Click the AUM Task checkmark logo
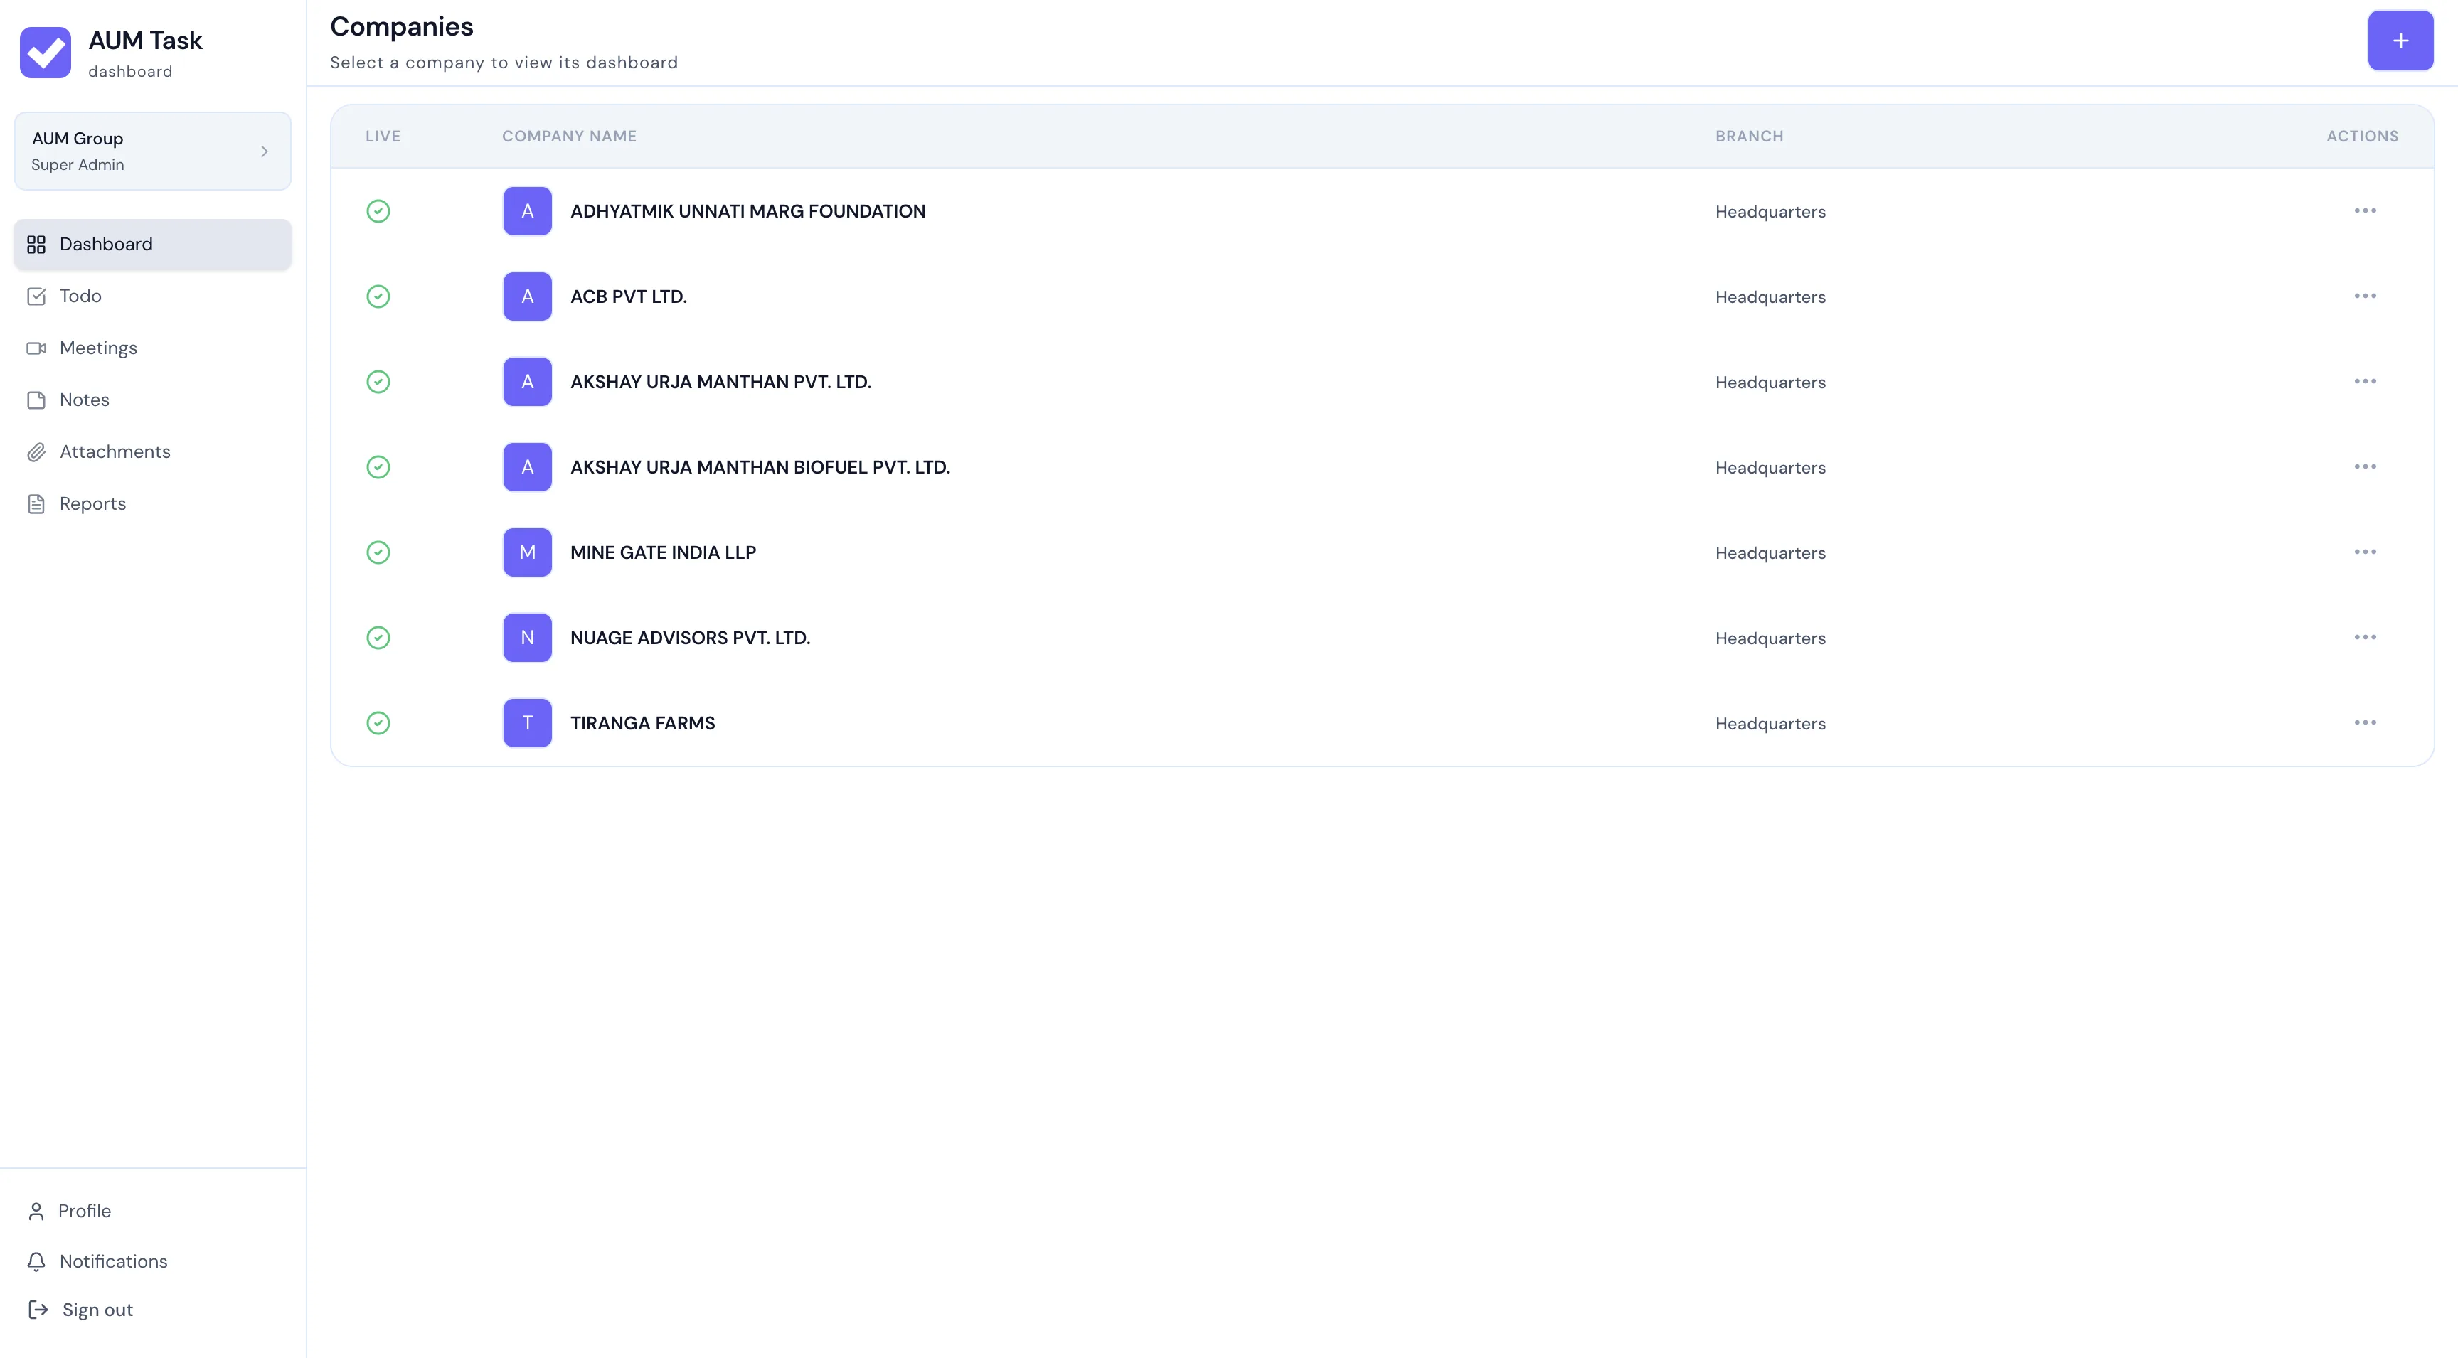The height and width of the screenshot is (1358, 2458). coord(45,53)
